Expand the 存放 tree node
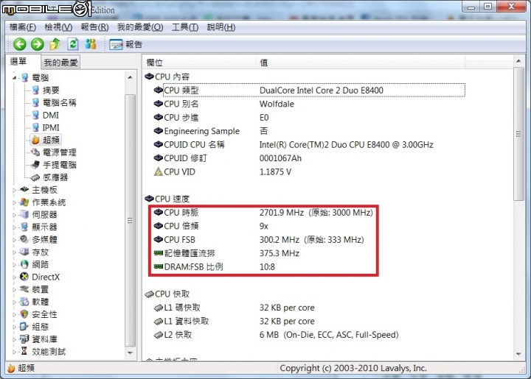Image resolution: width=531 pixels, height=379 pixels. tap(14, 252)
